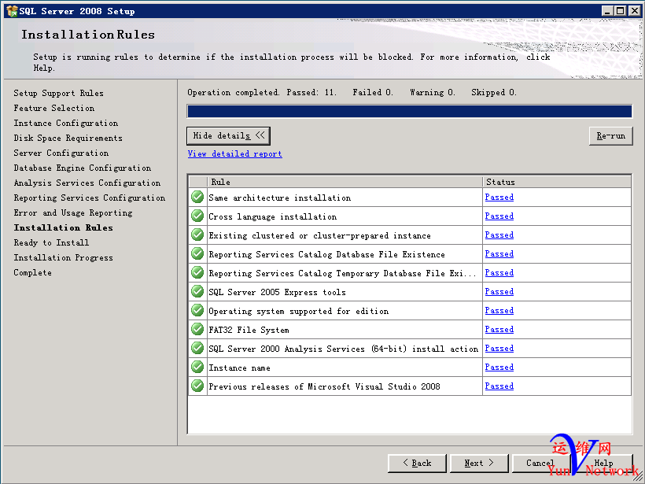Click the 'FAT32 File System' rule text
This screenshot has width=645, height=484.
click(x=249, y=330)
